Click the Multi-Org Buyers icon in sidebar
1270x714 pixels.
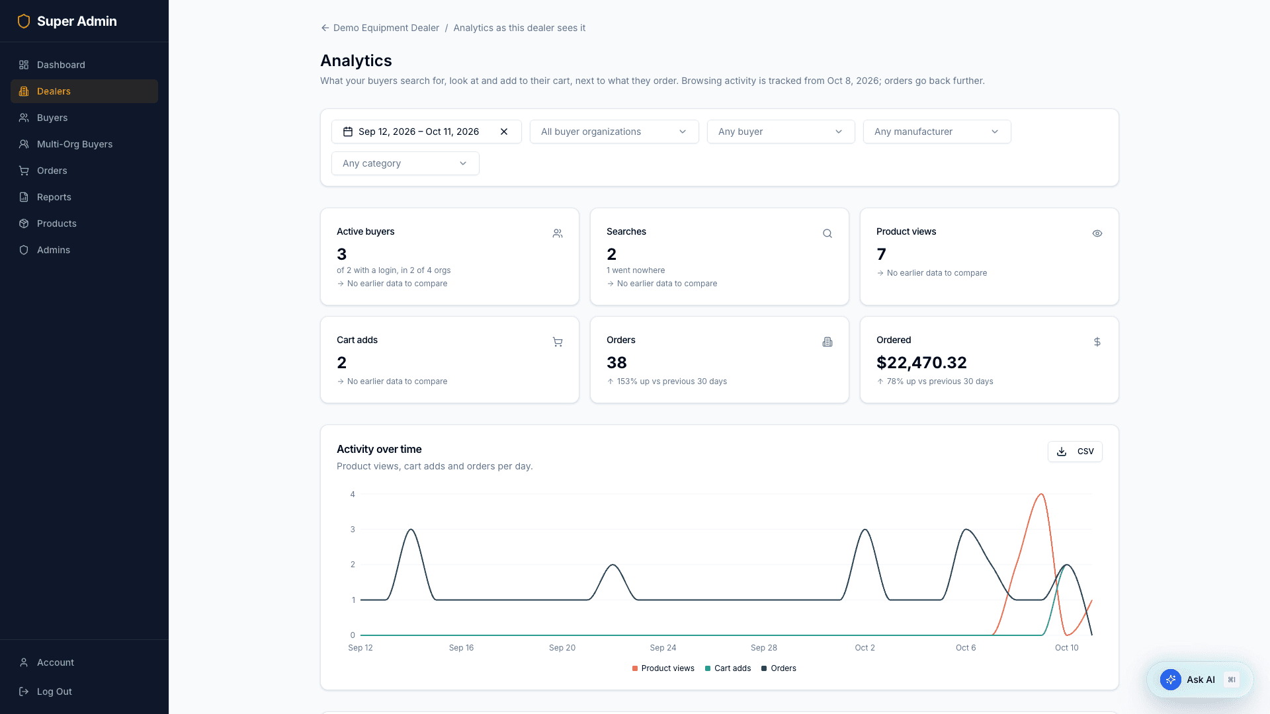click(x=24, y=144)
